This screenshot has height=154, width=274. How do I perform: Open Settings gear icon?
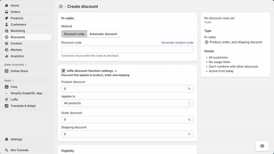pyautogui.click(x=7, y=139)
